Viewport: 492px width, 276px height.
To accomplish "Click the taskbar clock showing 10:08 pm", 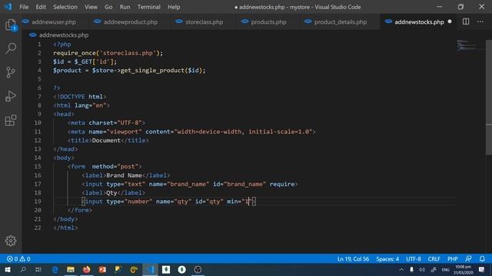I will click(463, 269).
